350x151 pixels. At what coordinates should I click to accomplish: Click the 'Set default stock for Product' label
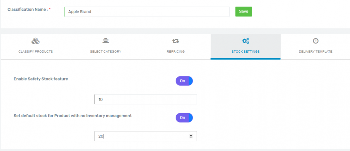tap(72, 116)
